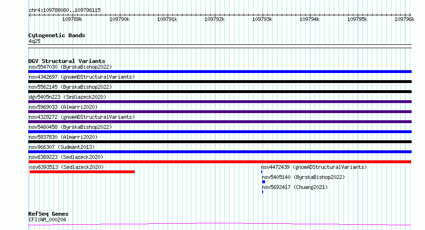This screenshot has width=425, height=230.
Task: Click the CFI|NM_000204 gene label
Action: [47, 220]
